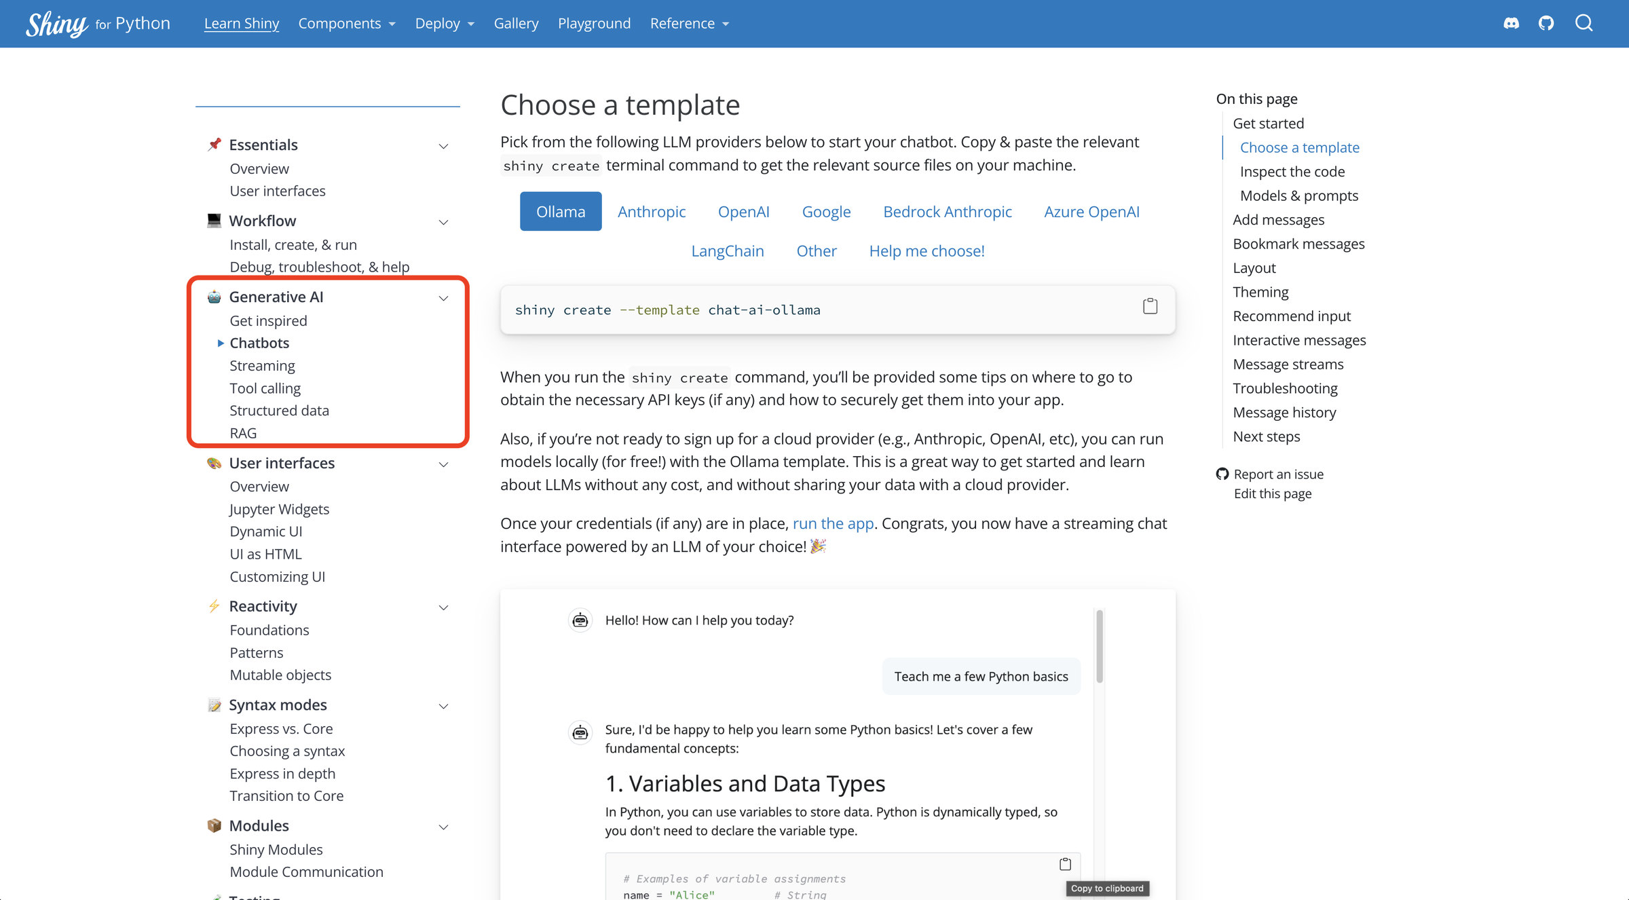Click the Modules package icon in sidebar

pos(214,825)
